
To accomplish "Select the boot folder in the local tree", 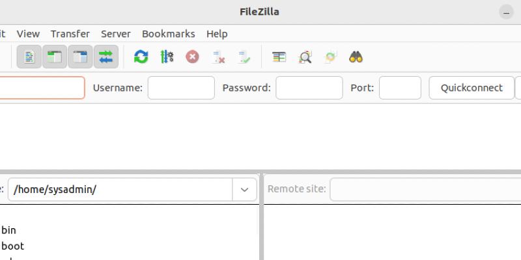I will click(13, 246).
